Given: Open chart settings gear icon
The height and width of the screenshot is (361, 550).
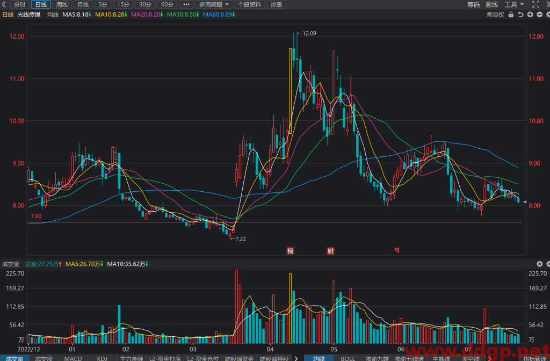Looking at the screenshot, I should point(547,15).
